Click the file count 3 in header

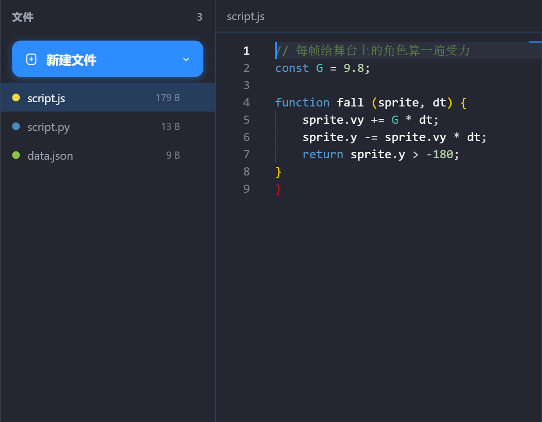click(200, 17)
